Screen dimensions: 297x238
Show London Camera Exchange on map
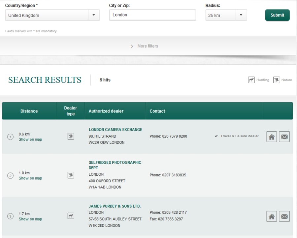pos(30,140)
